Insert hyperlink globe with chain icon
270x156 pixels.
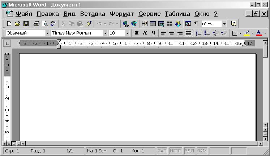126,24
